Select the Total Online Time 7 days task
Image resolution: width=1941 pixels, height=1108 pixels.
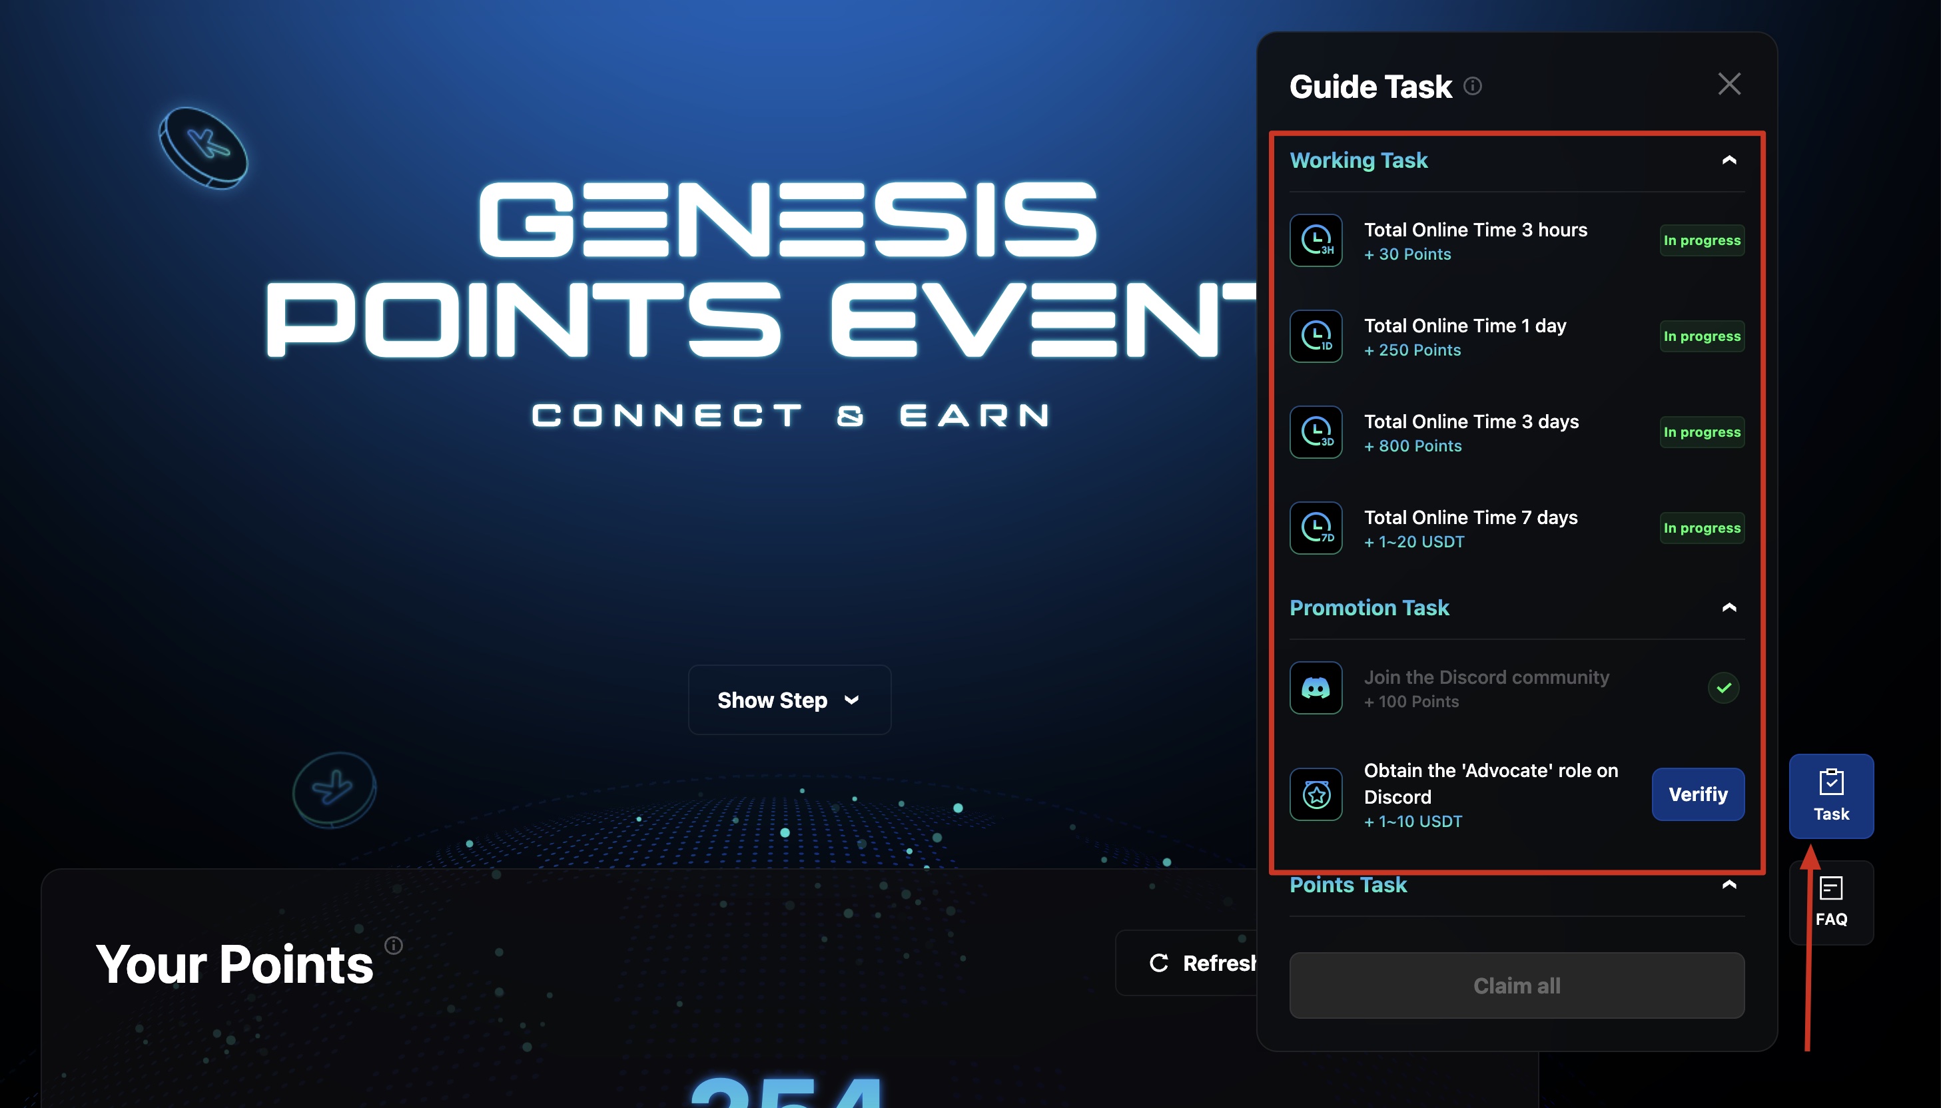point(1517,528)
